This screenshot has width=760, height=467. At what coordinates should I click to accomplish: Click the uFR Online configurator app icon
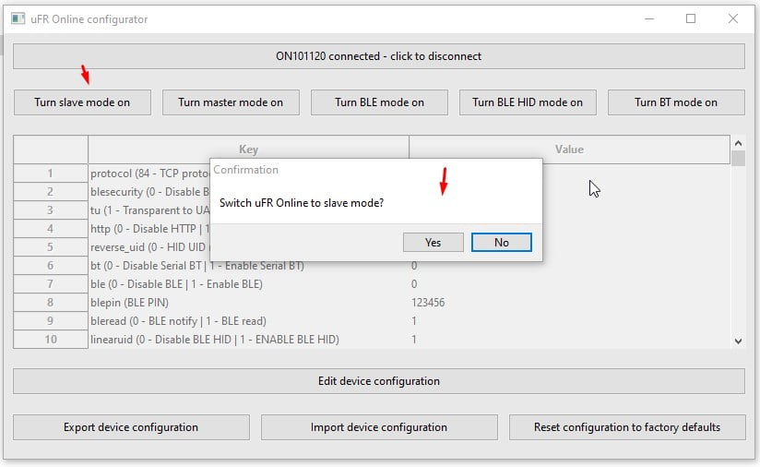pyautogui.click(x=18, y=18)
